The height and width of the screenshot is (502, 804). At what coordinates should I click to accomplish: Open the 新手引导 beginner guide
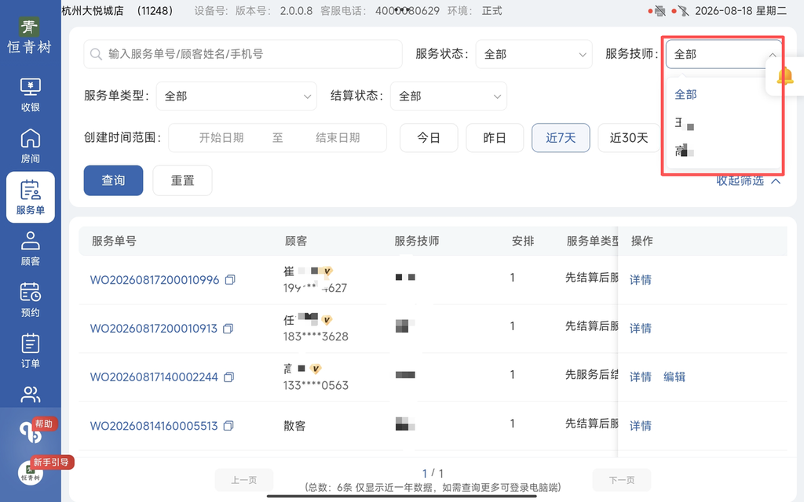click(51, 462)
